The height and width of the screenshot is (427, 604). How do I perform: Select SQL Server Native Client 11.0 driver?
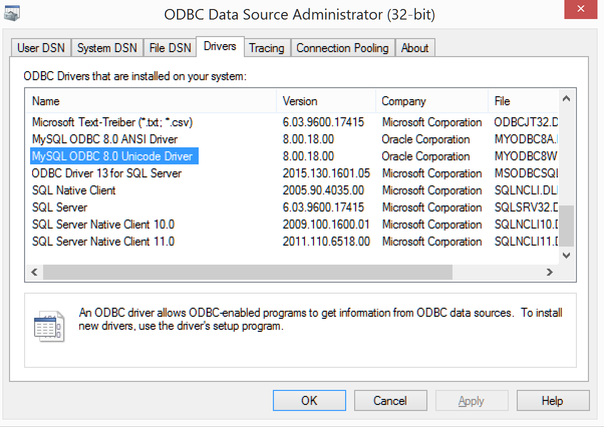tap(103, 242)
